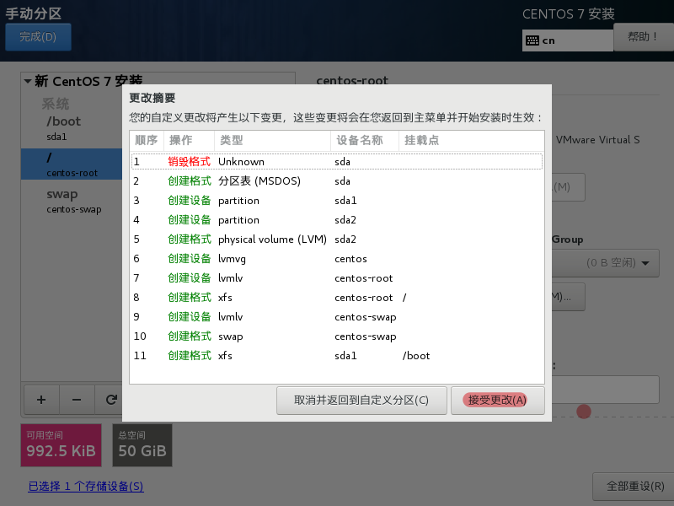Select row 2 分区表 (MSDOS) entry
This screenshot has width=674, height=506.
click(x=336, y=181)
